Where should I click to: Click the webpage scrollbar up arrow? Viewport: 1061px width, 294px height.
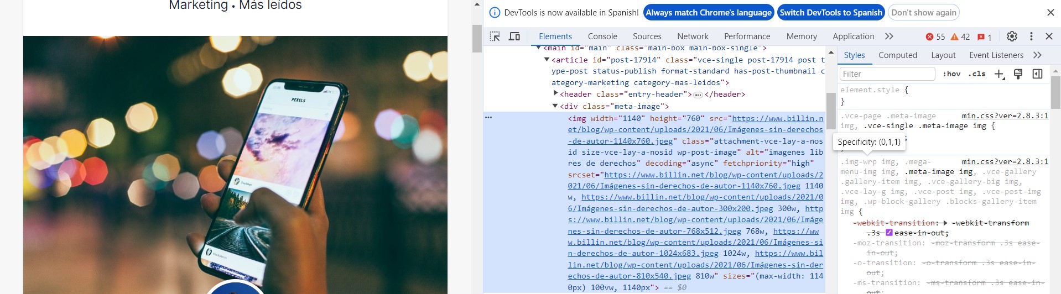(x=477, y=4)
